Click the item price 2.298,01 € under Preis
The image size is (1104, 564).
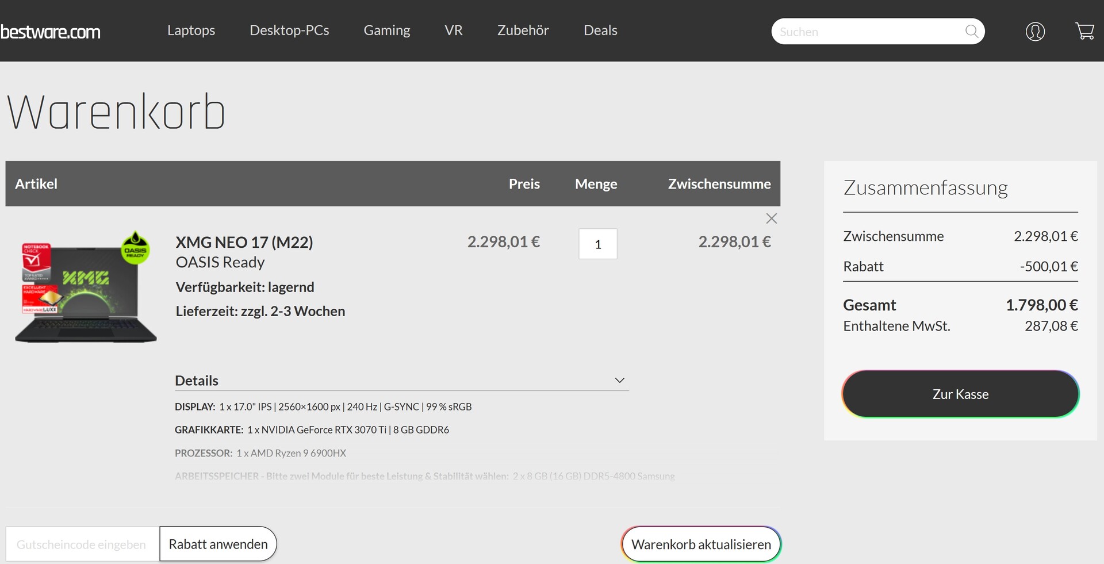point(504,242)
